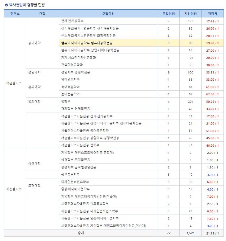The width and height of the screenshot is (226, 241).
Task: Click total recruitment value 72
Action: pyautogui.click(x=169, y=233)
